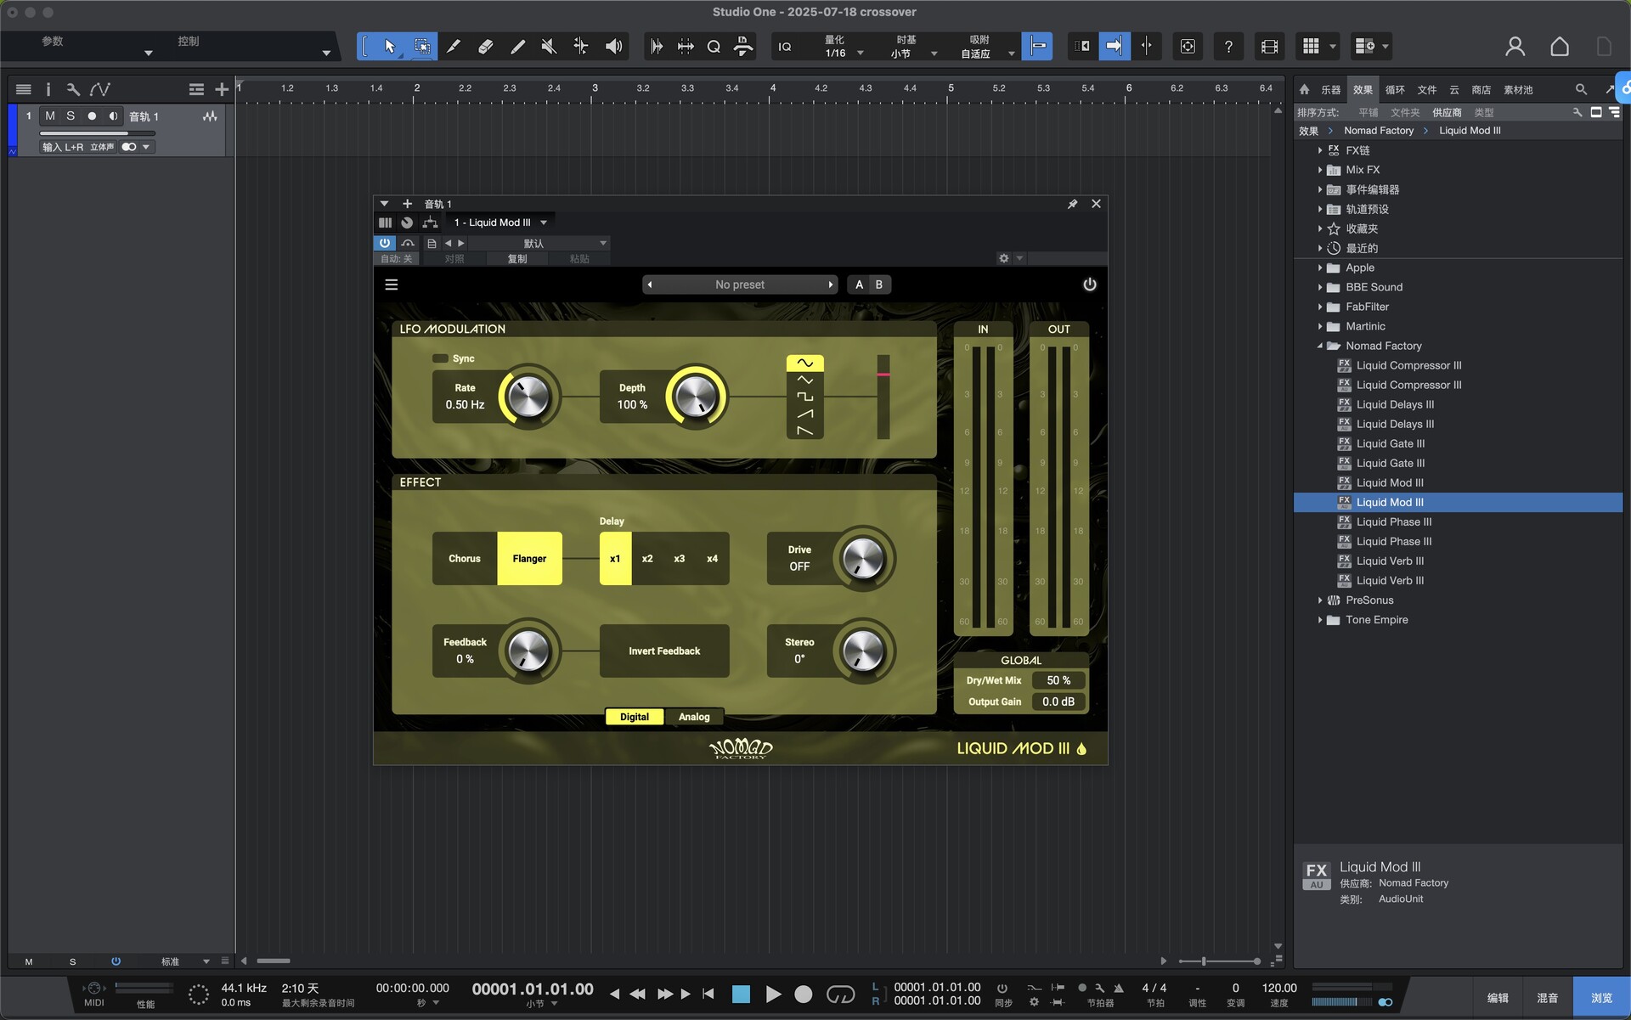
Task: Open the browser search magnifier
Action: click(x=1581, y=89)
